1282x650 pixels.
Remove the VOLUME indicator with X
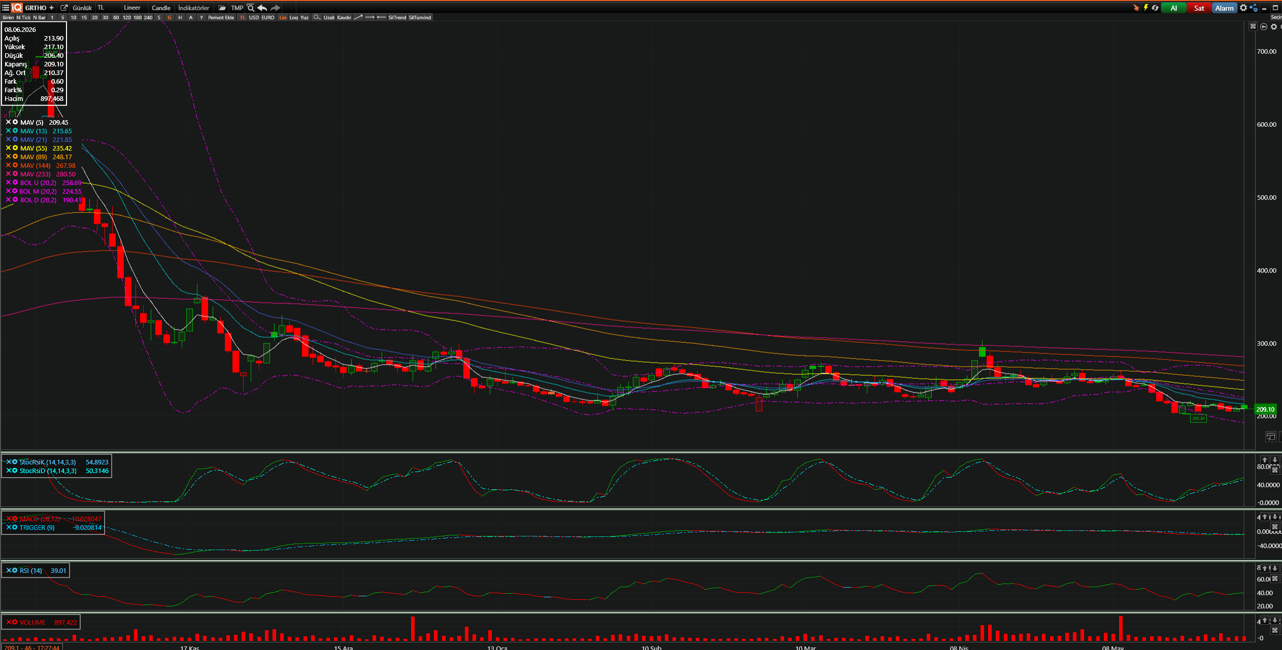tap(9, 622)
